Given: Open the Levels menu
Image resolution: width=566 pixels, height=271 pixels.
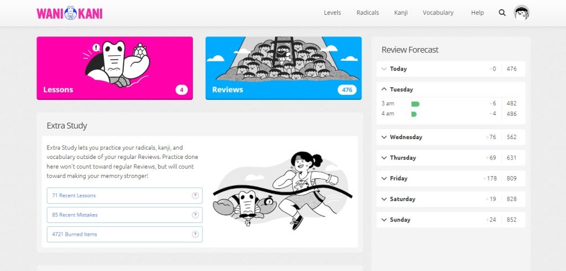Looking at the screenshot, I should click(x=332, y=13).
